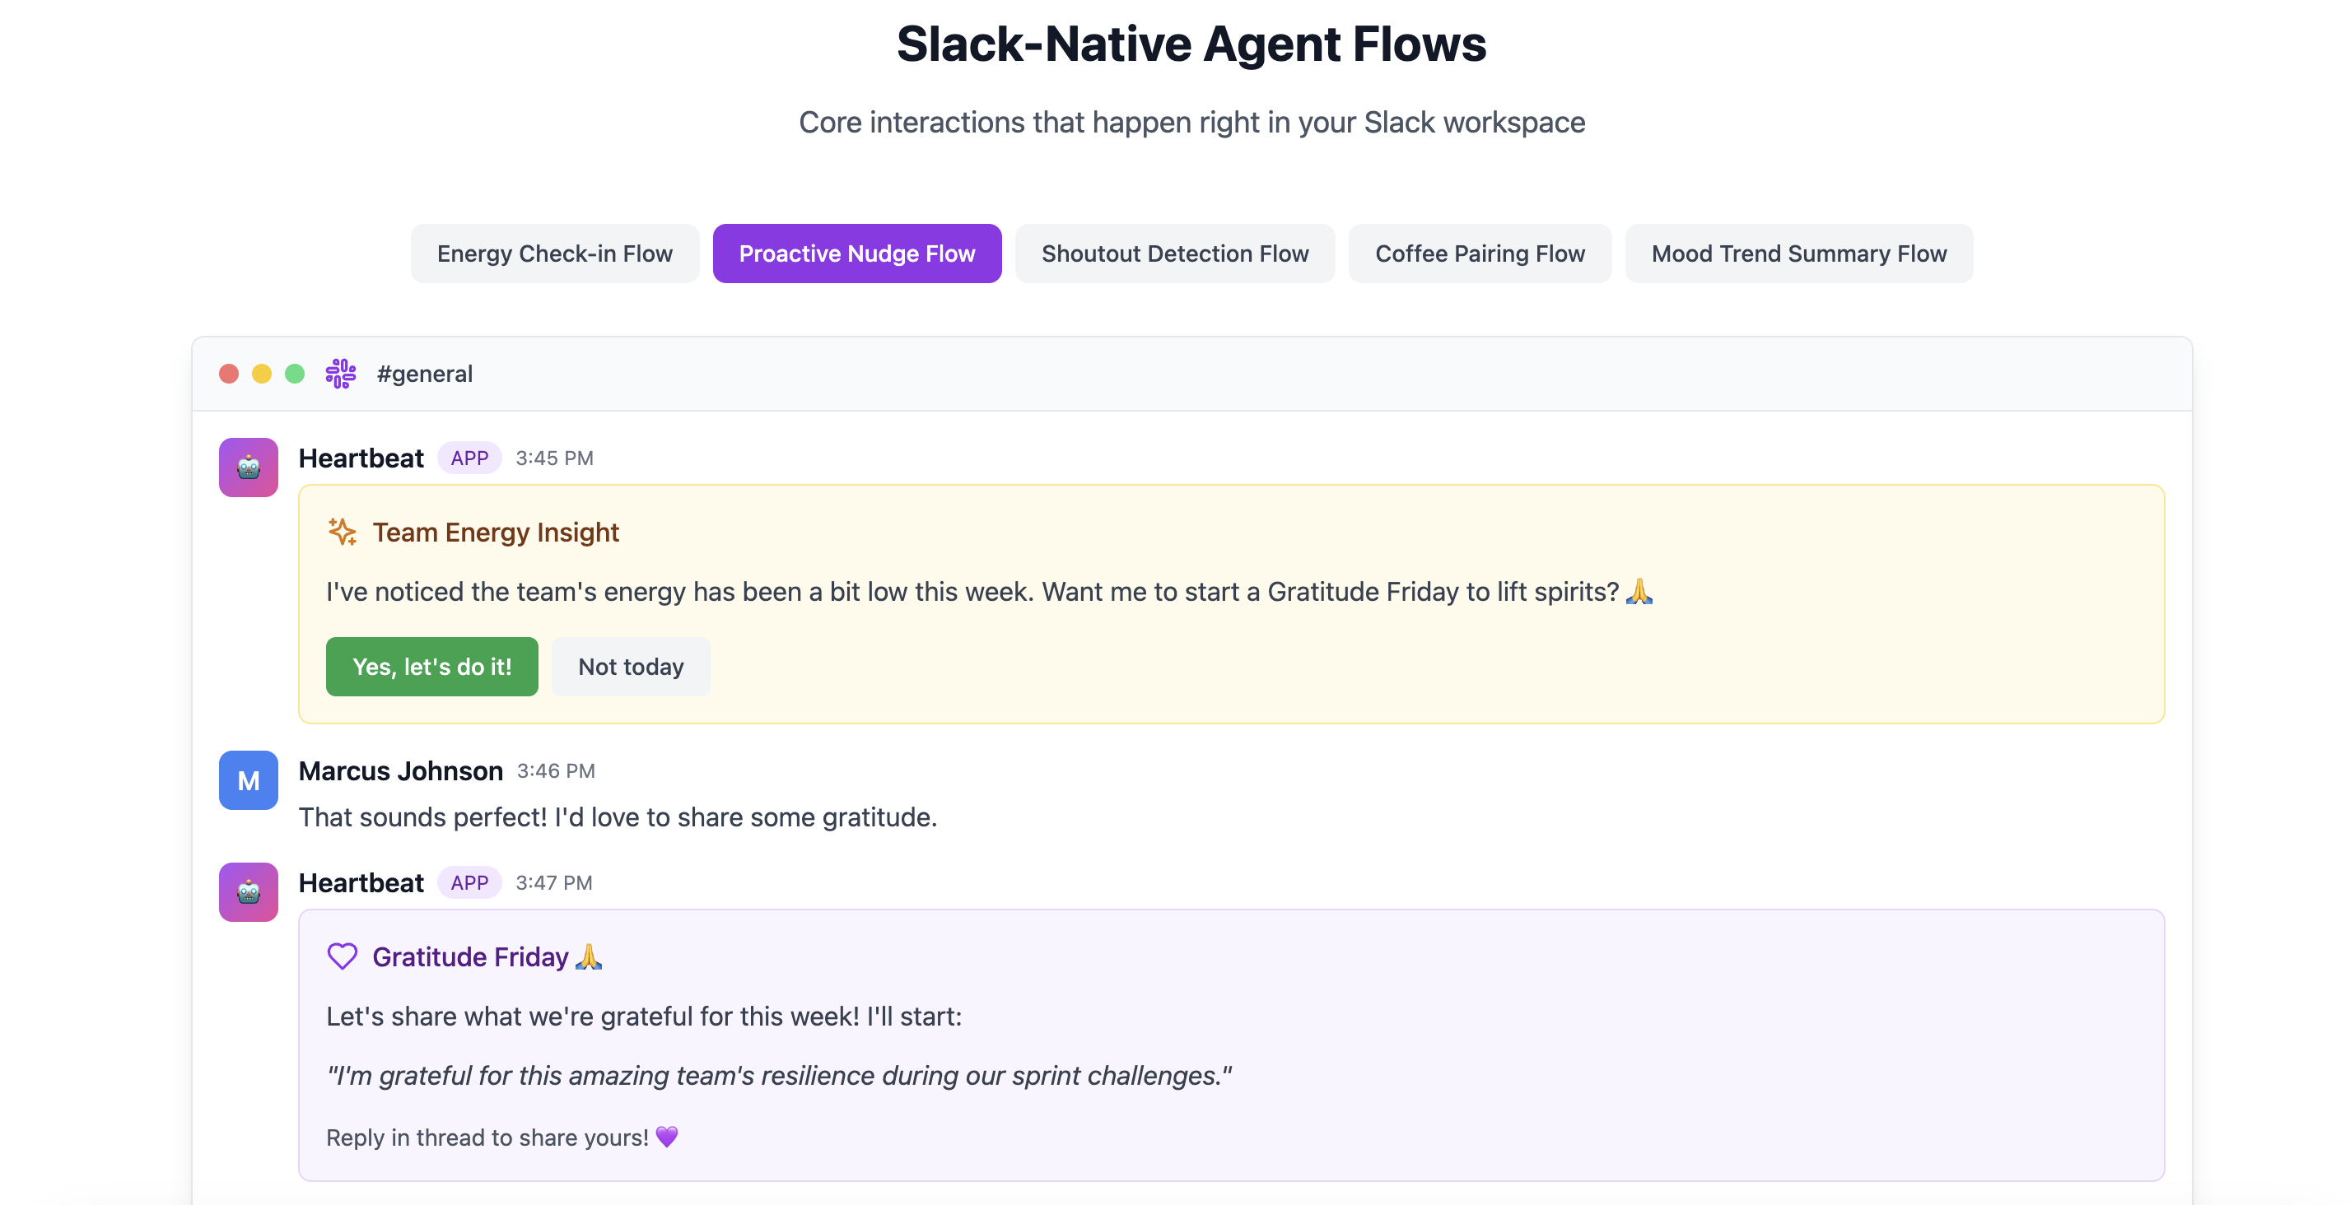Click the second Heartbeat robot avatar at 3:47 PM
This screenshot has width=2350, height=1205.
tap(248, 891)
